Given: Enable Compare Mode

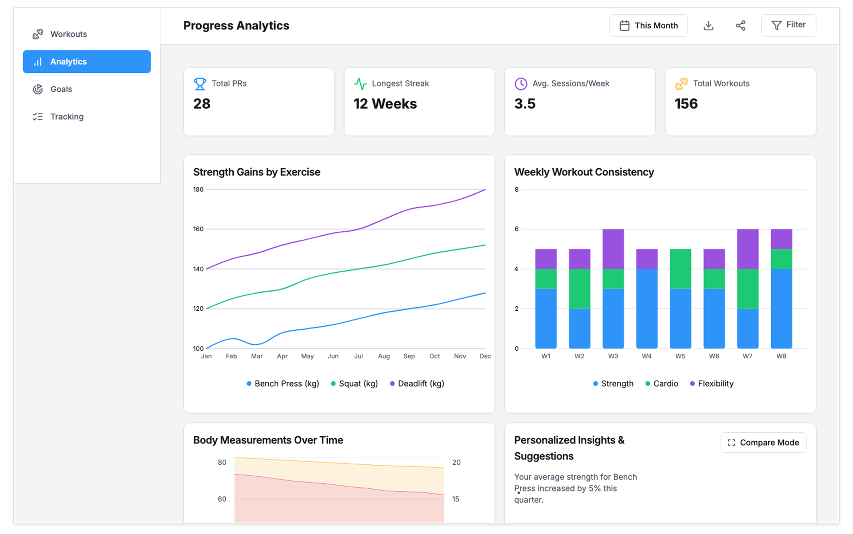Looking at the screenshot, I should pyautogui.click(x=763, y=443).
